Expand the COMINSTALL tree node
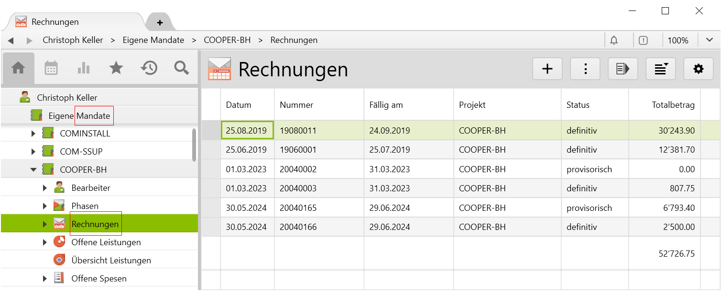This screenshot has width=721, height=291. tap(33, 134)
